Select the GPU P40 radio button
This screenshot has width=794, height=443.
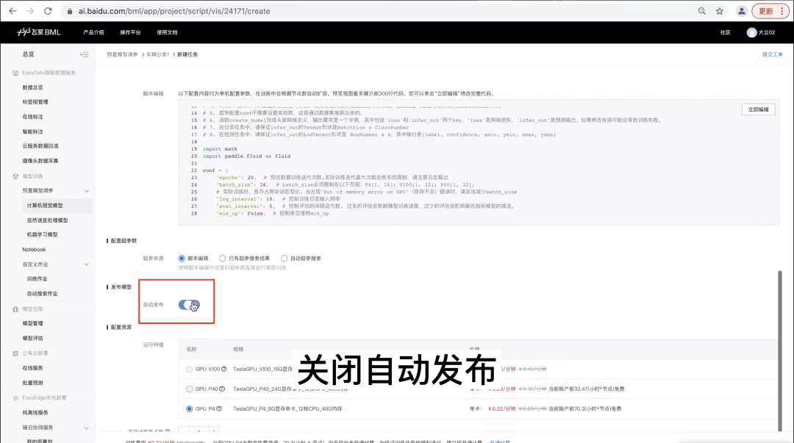190,389
